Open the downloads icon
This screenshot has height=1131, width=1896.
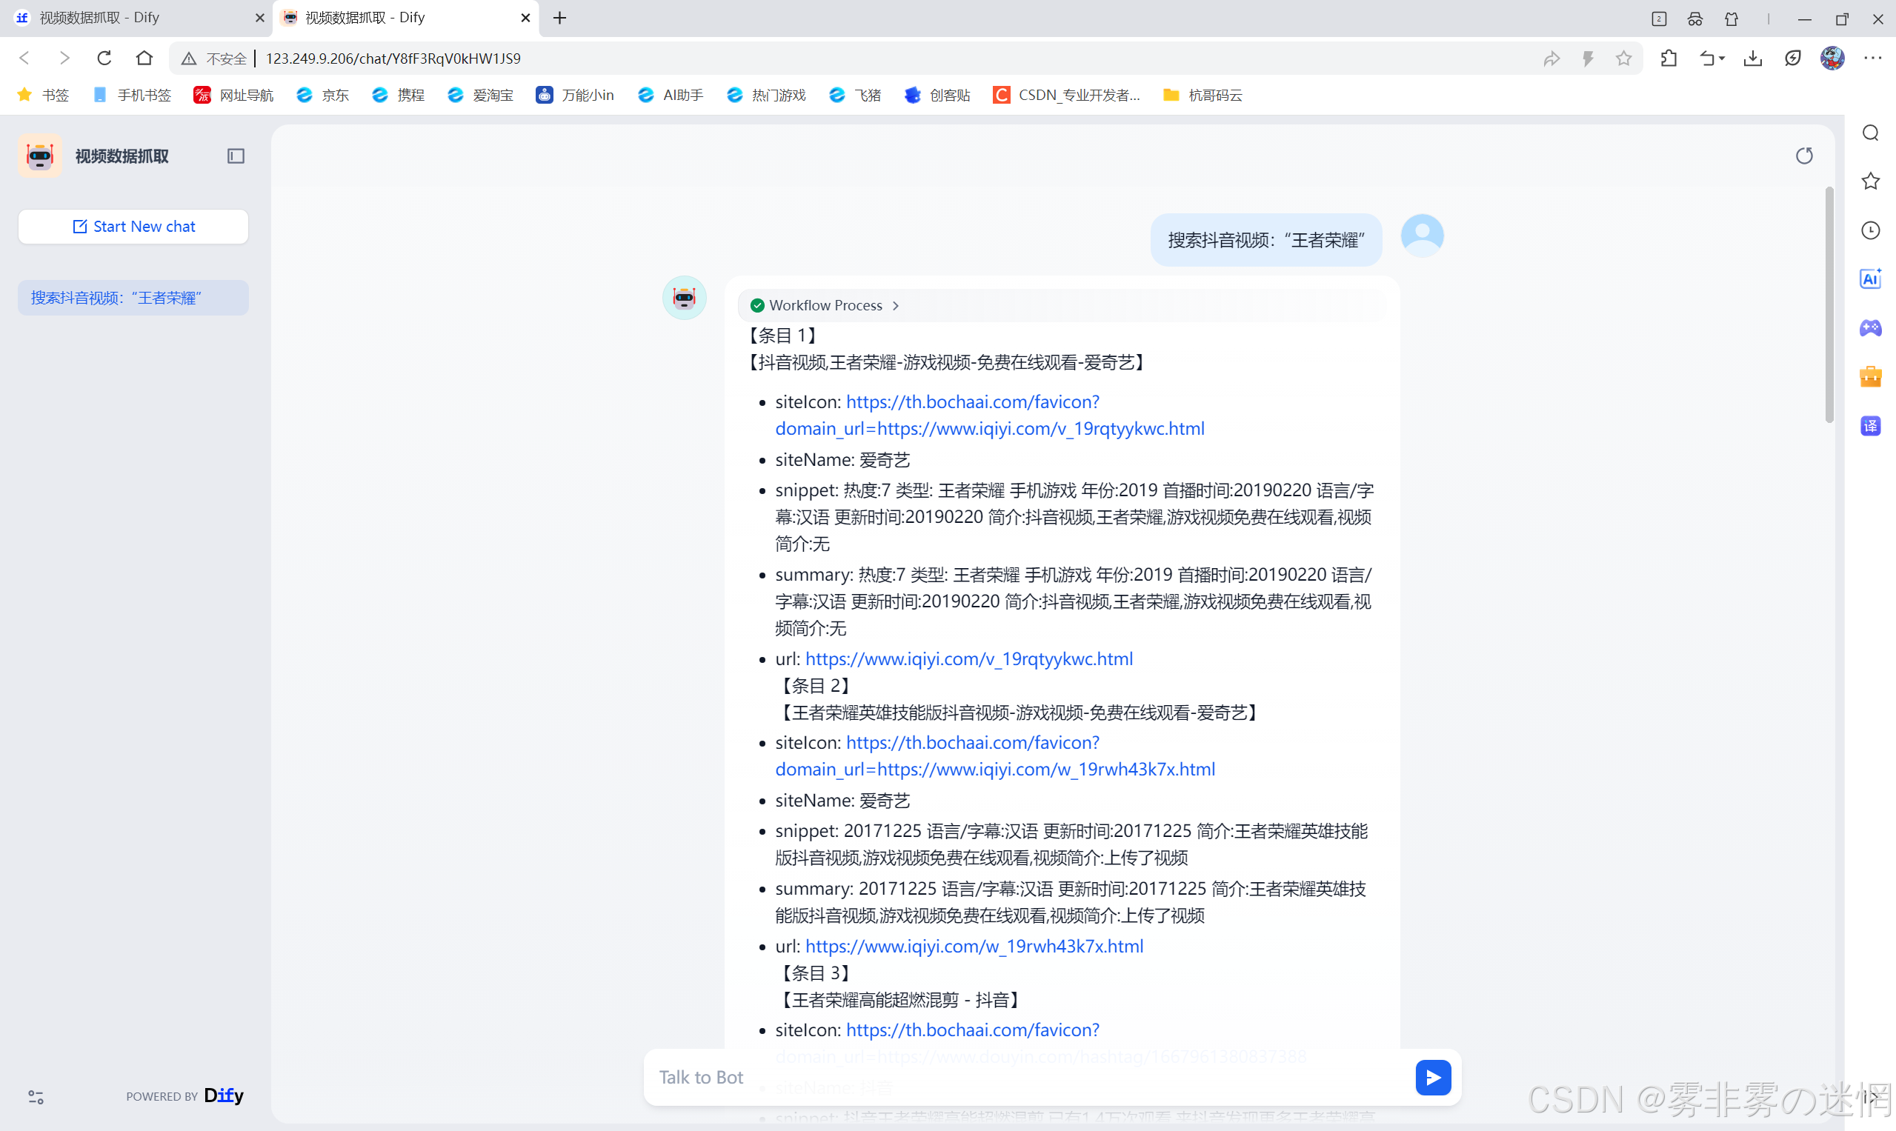1753,59
